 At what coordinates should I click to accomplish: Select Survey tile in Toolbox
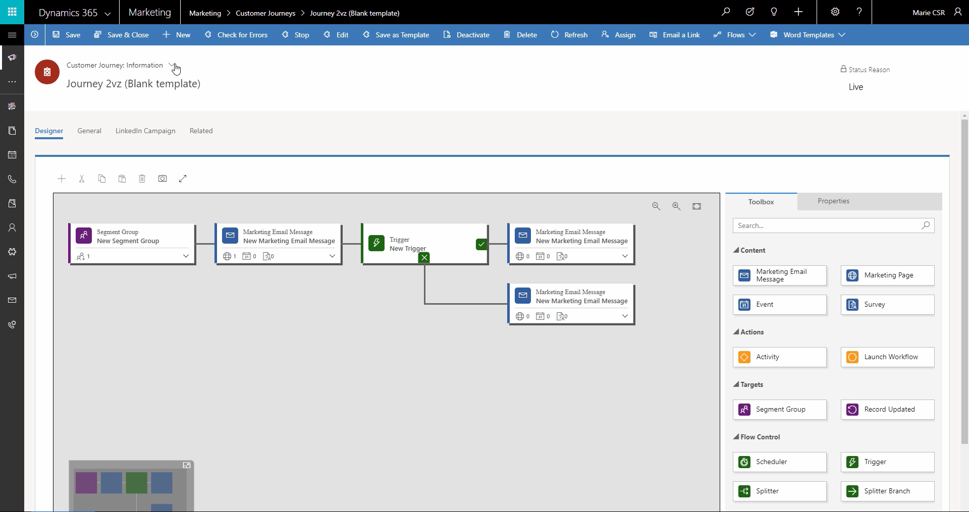click(x=887, y=305)
